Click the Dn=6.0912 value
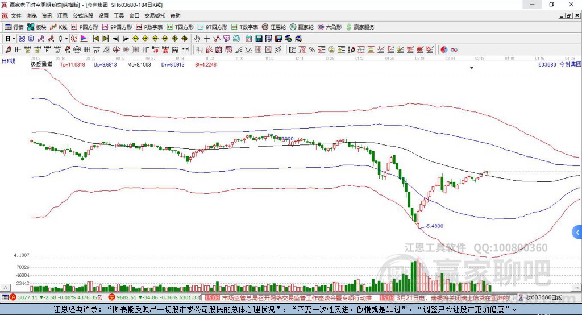Image resolution: width=582 pixels, height=315 pixels. point(173,64)
